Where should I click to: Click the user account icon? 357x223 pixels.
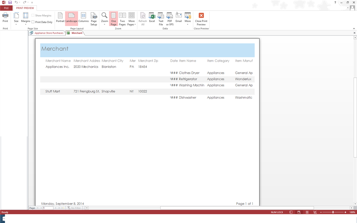(352, 8)
